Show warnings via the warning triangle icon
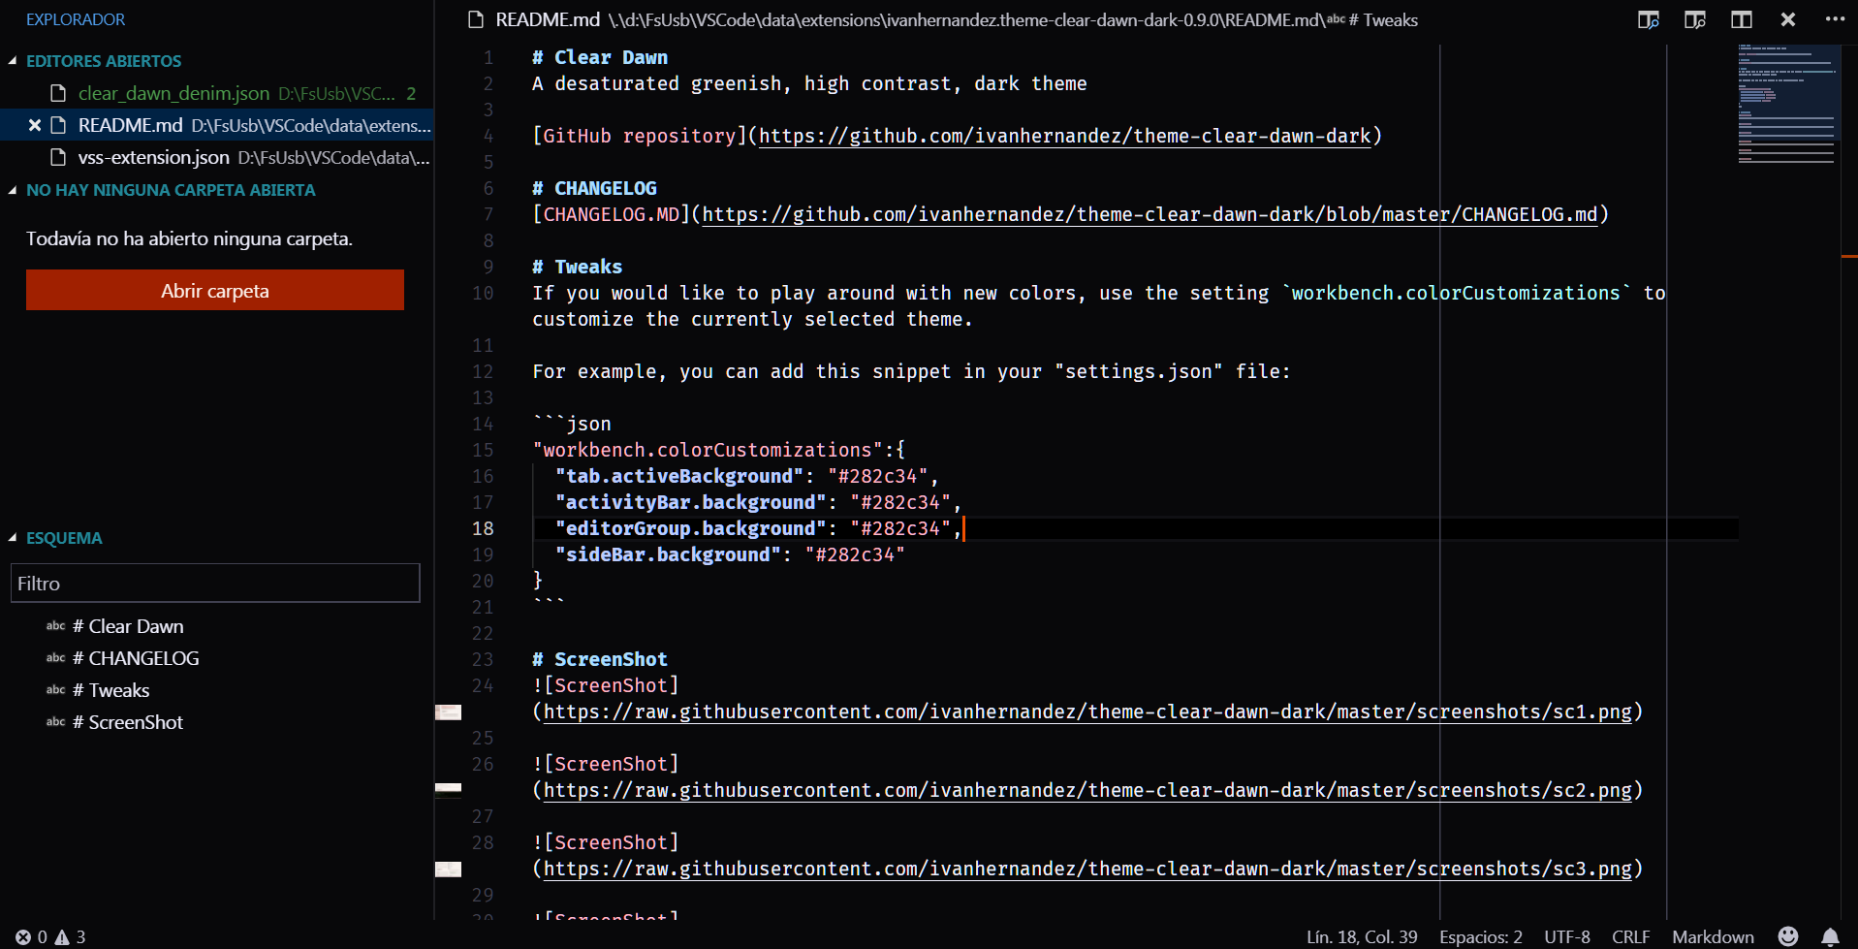This screenshot has width=1858, height=949. pos(62,937)
